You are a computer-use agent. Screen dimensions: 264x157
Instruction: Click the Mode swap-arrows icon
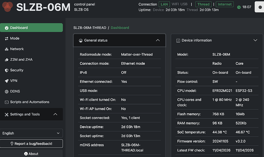click(7, 39)
